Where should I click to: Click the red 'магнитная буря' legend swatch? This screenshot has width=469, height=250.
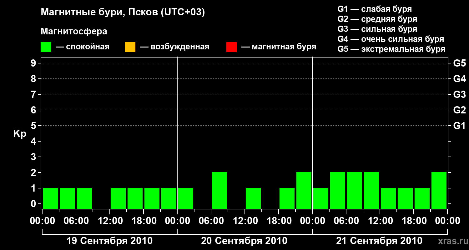point(231,47)
